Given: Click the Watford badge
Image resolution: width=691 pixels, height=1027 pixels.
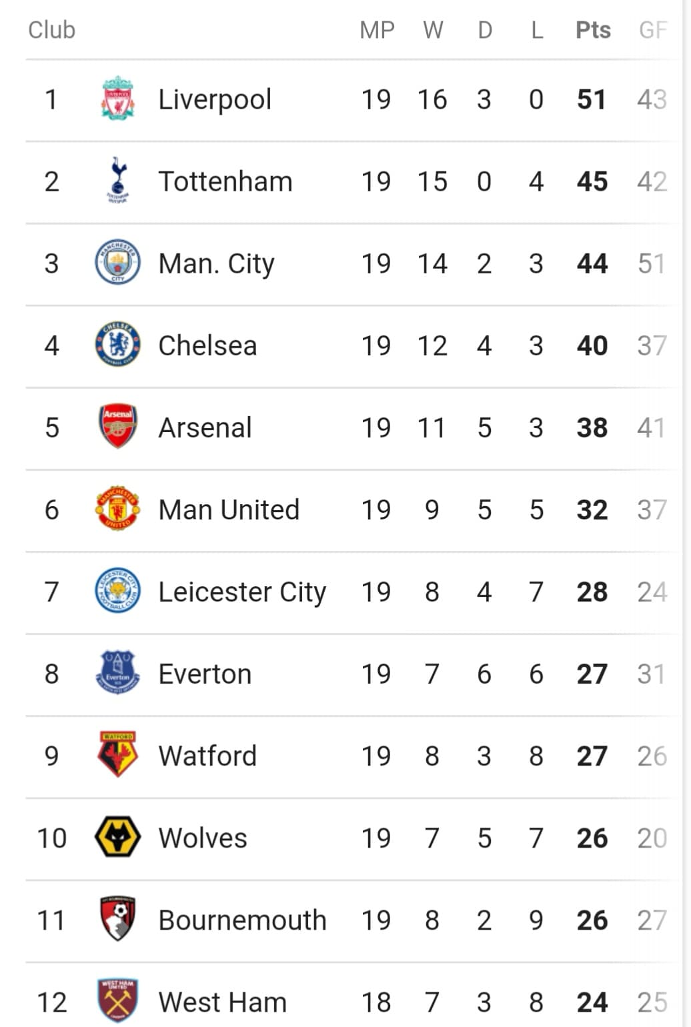Looking at the screenshot, I should point(118,755).
